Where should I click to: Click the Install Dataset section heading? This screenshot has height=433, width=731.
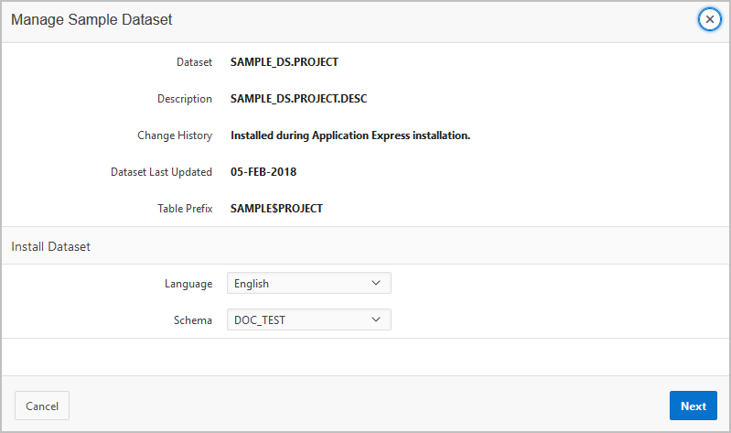(50, 246)
